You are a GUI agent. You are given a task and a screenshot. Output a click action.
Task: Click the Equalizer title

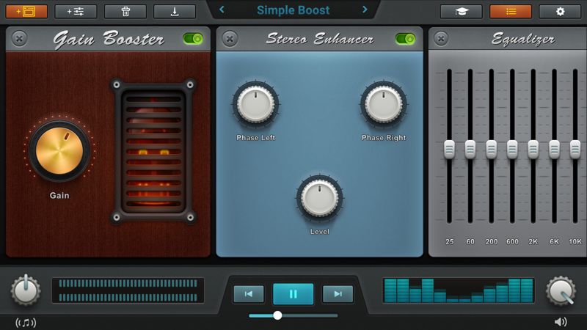(523, 39)
